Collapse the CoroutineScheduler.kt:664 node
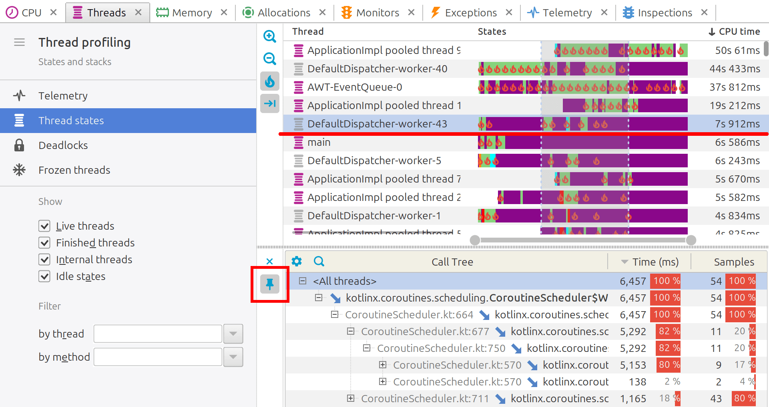The image size is (769, 407). click(x=335, y=314)
